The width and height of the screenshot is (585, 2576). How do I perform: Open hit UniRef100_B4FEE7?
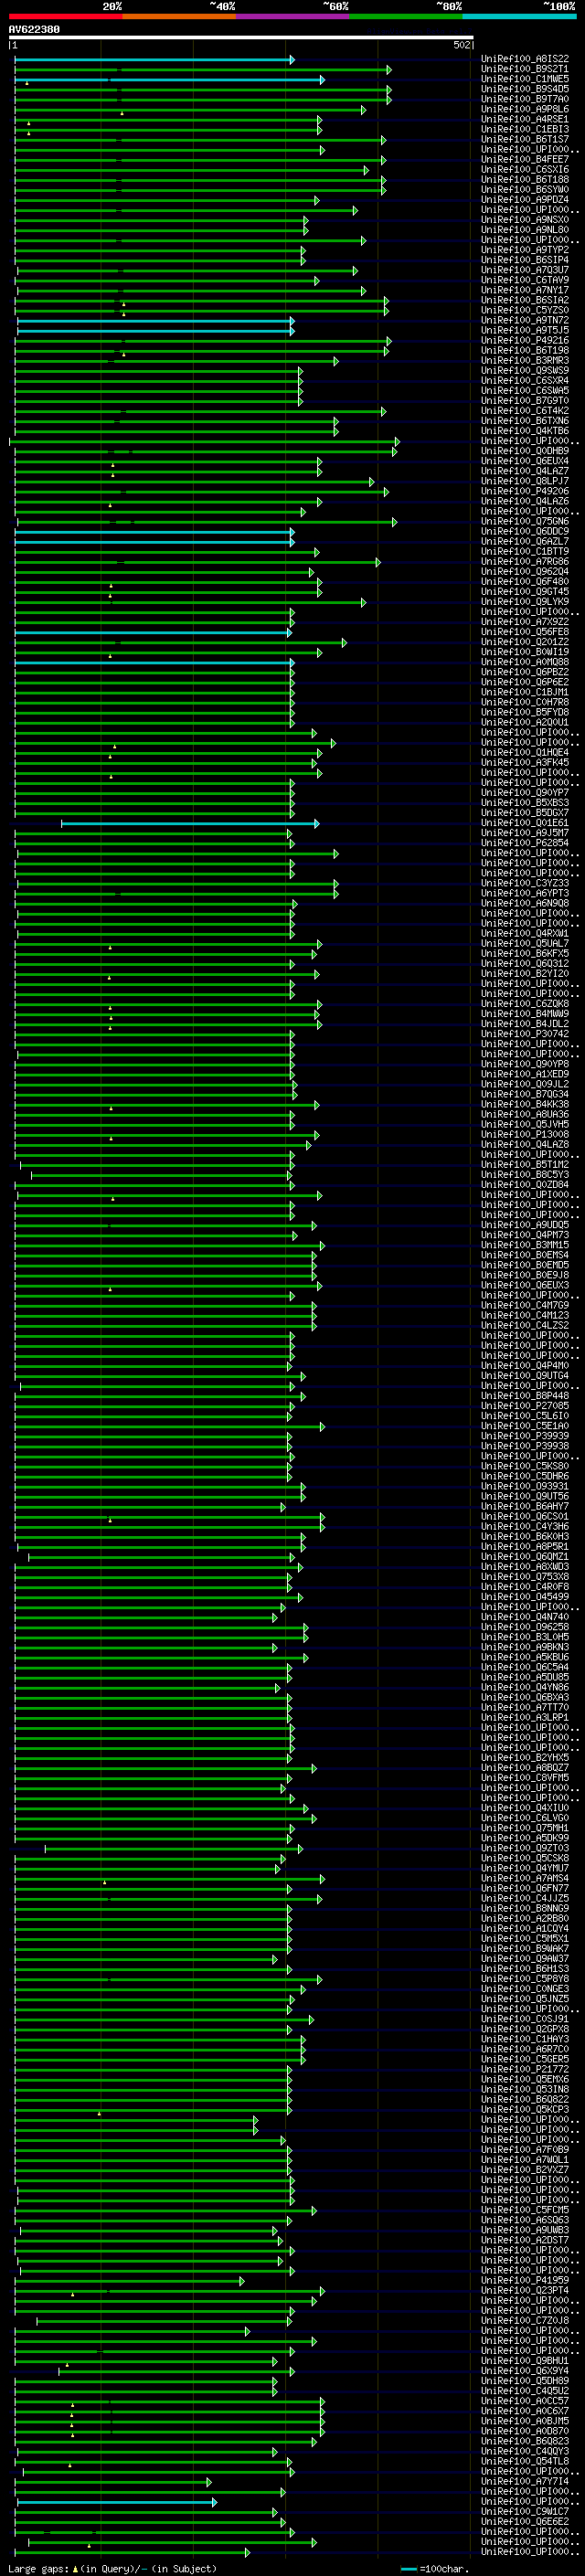click(525, 159)
